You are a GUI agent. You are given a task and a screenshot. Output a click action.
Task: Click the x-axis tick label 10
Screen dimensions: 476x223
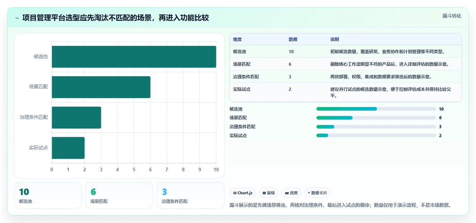[216, 169]
